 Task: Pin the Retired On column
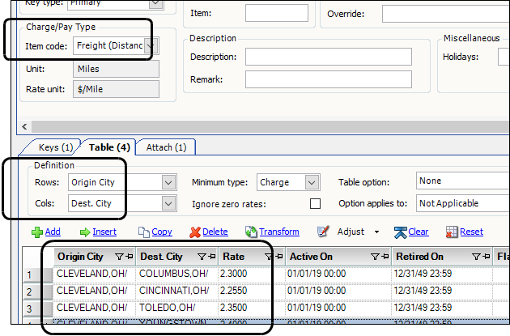point(487,257)
